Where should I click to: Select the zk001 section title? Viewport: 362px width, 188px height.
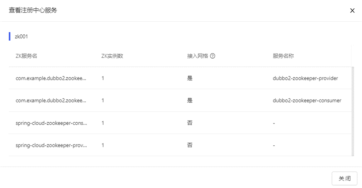pyautogui.click(x=21, y=36)
